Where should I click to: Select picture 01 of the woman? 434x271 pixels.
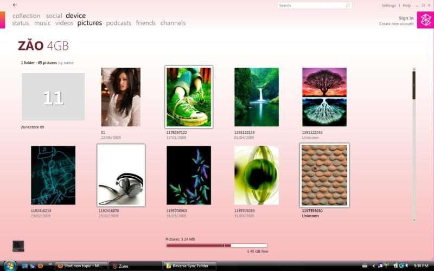[120, 97]
